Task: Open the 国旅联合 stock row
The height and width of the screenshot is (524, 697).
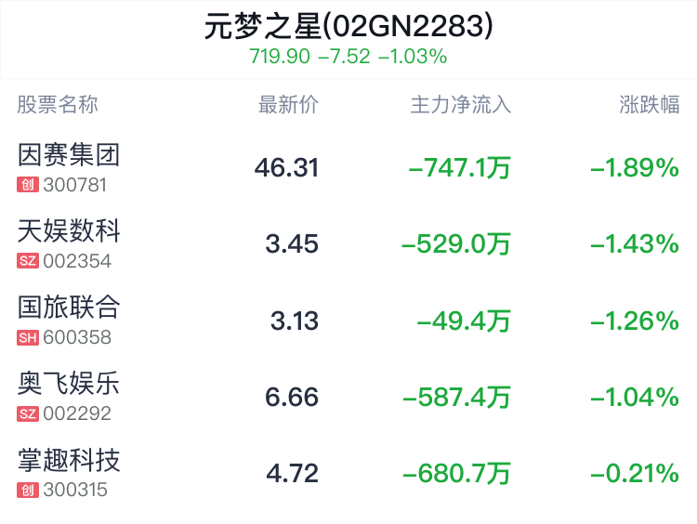Action: [348, 321]
